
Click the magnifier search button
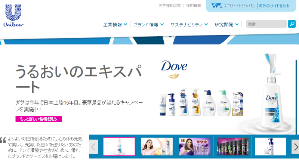pyautogui.click(x=292, y=24)
